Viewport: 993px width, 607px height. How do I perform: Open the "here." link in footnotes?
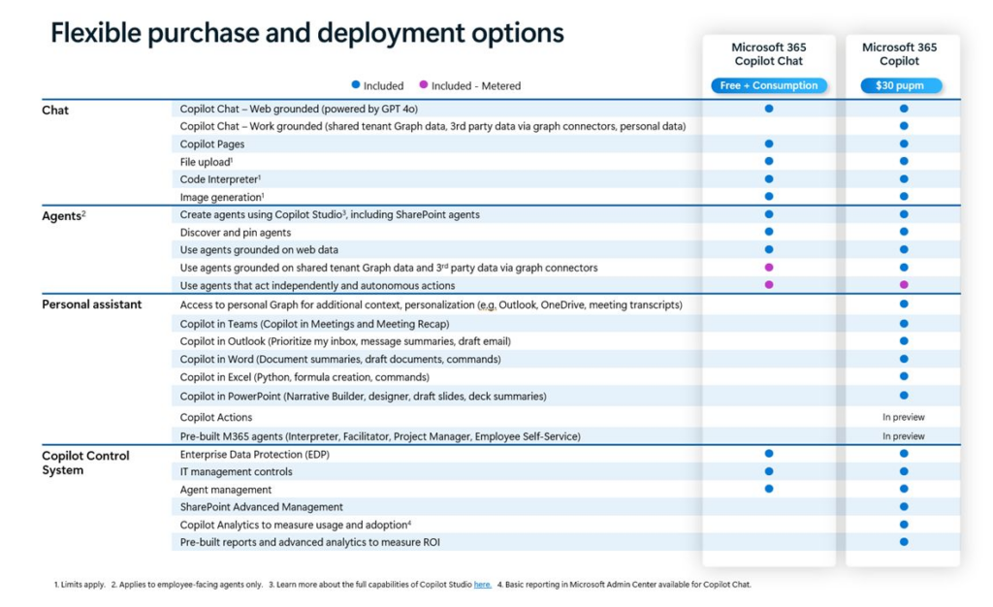(x=483, y=585)
